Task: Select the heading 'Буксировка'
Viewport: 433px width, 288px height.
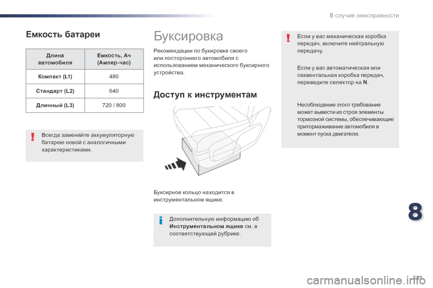Action: (x=189, y=36)
